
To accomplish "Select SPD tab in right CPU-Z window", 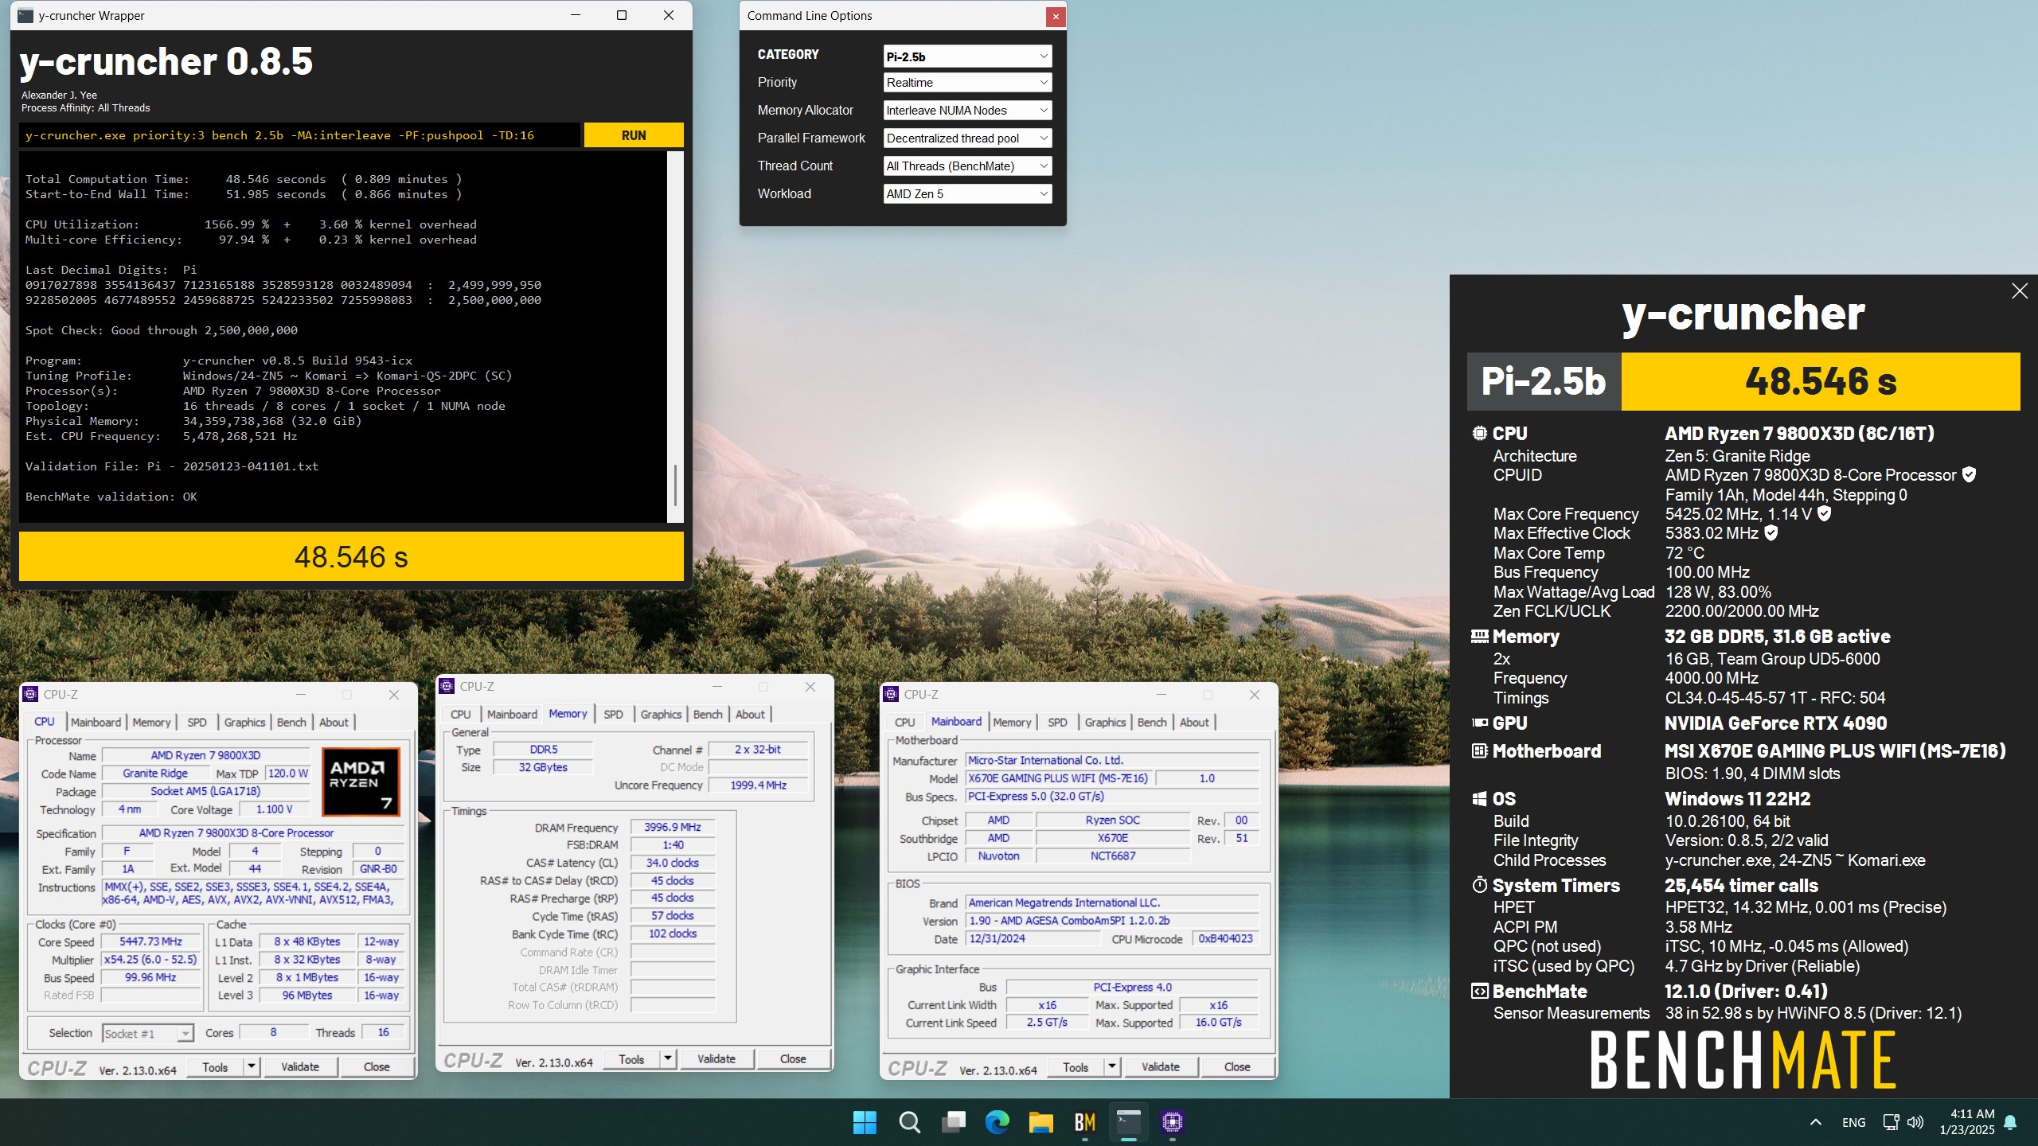I will [x=1057, y=723].
